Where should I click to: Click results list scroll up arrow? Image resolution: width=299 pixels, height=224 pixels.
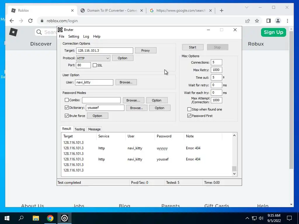tap(234, 135)
